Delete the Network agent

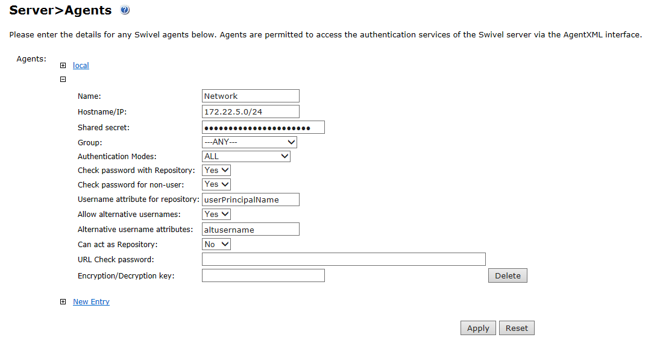tap(507, 275)
